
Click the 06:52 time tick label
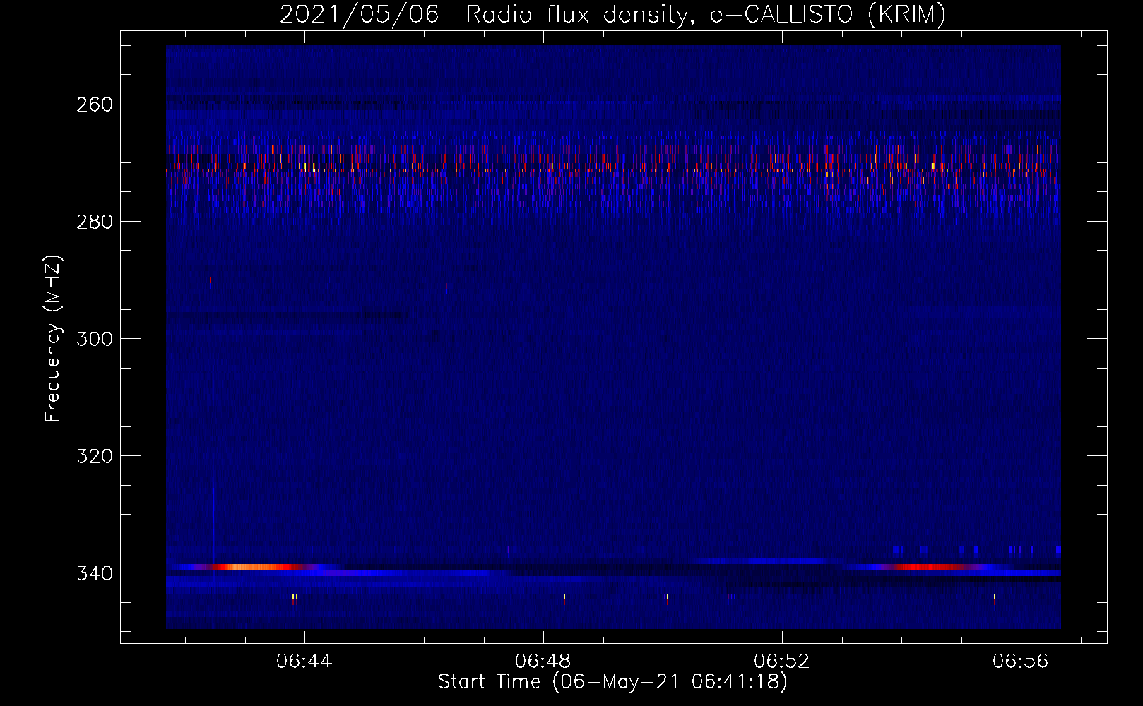[782, 662]
